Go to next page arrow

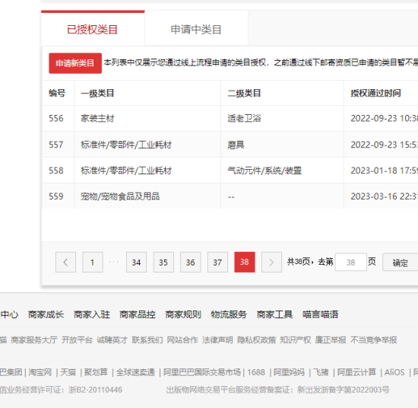click(271, 262)
